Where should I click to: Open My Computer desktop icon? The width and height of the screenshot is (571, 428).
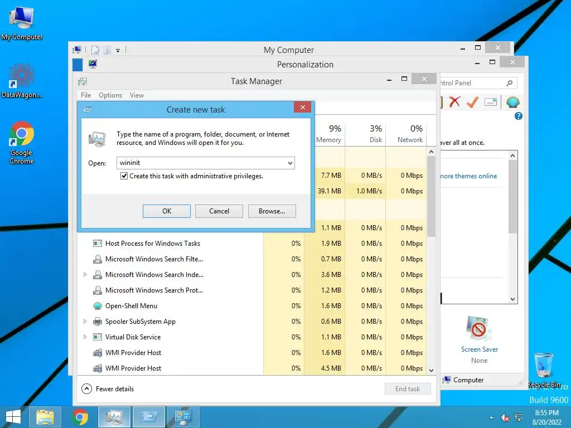pos(22,23)
